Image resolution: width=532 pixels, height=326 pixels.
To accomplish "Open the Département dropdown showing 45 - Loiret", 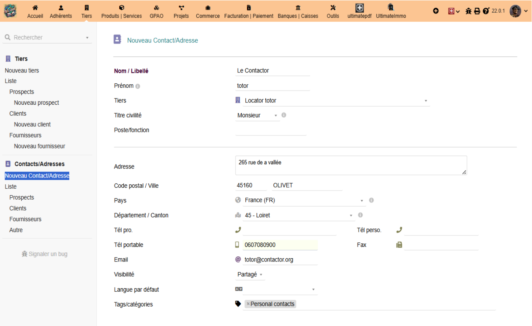I will click(x=299, y=215).
